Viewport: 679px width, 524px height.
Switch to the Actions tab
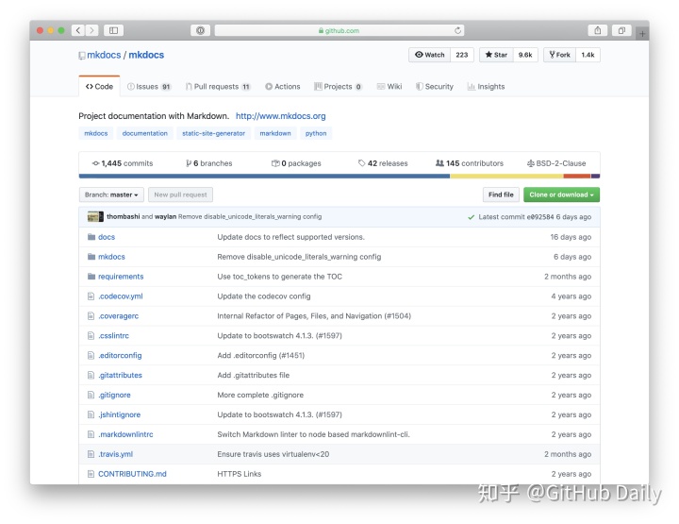coord(283,86)
